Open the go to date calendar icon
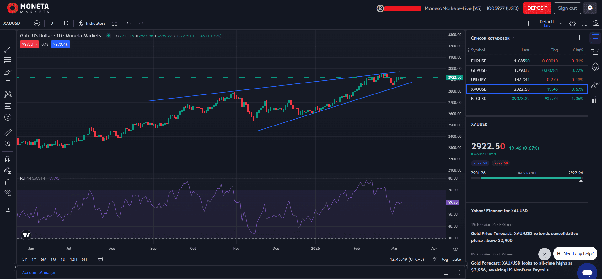This screenshot has width=602, height=279. coord(100,259)
